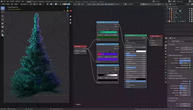This screenshot has height=110, width=193.
Task: Select the Select Box tool
Action: pos(3,8)
